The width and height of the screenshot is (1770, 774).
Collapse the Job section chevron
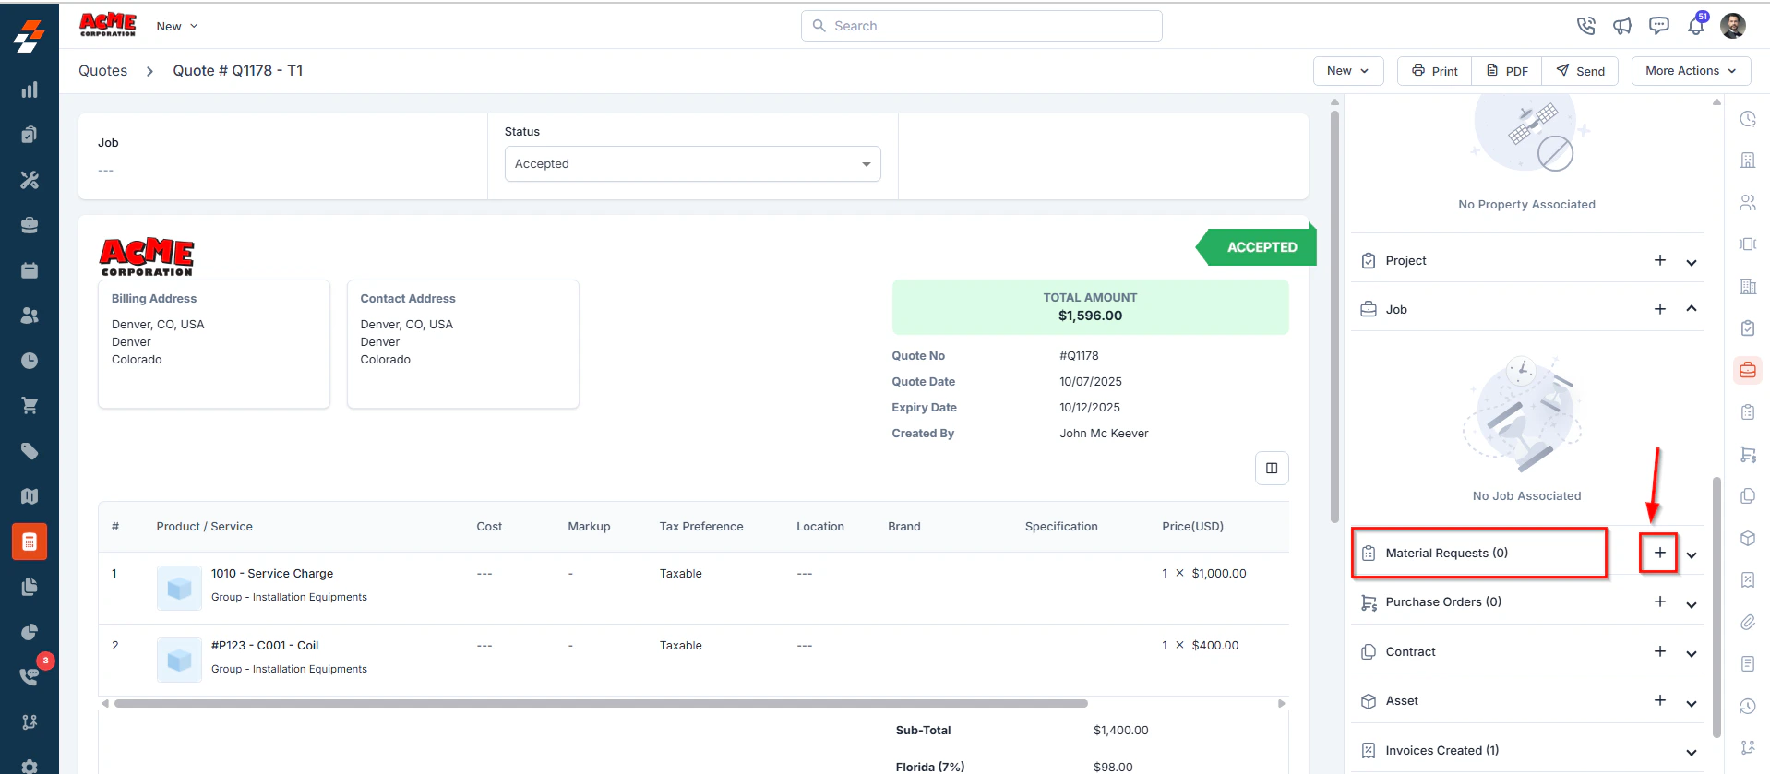1692,309
